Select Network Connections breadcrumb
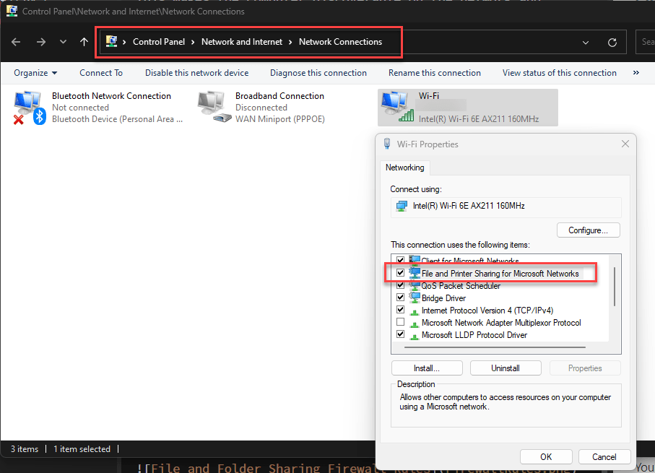The height and width of the screenshot is (473, 655). click(x=340, y=42)
